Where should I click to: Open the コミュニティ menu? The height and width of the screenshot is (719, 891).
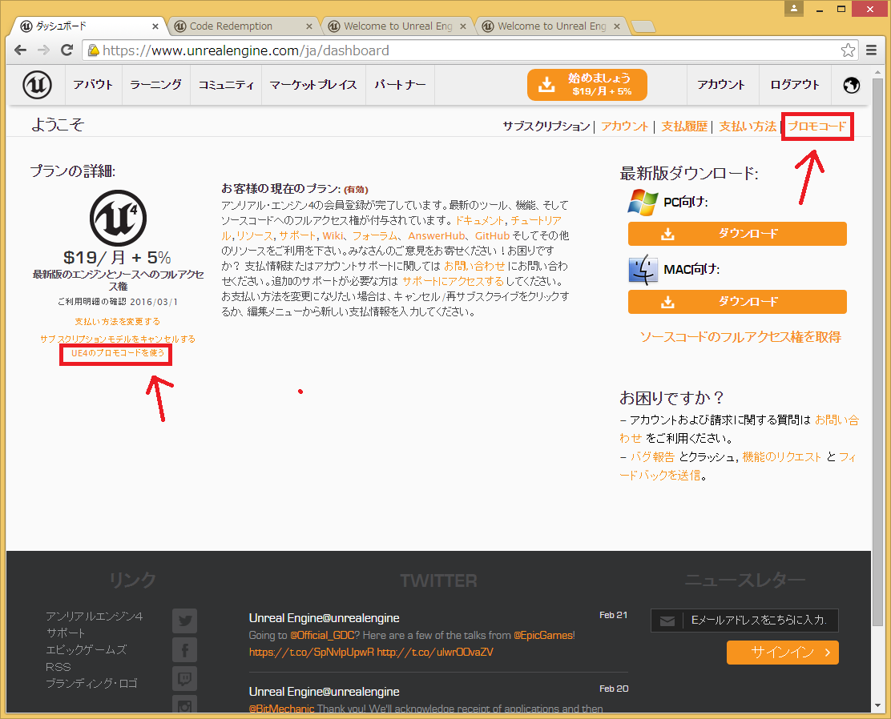point(226,85)
